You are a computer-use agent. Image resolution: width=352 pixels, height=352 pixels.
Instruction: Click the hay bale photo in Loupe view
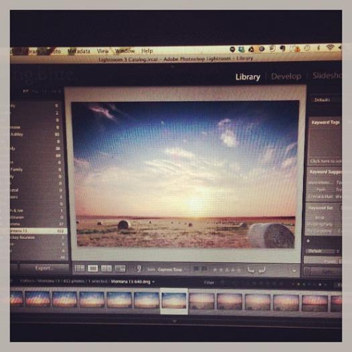click(185, 174)
